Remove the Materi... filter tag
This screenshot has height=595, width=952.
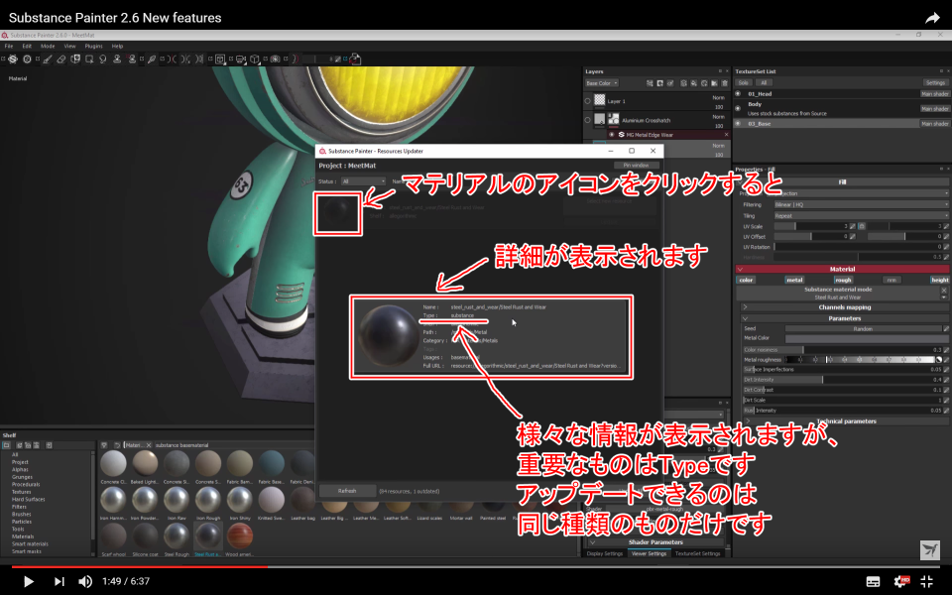coord(149,445)
